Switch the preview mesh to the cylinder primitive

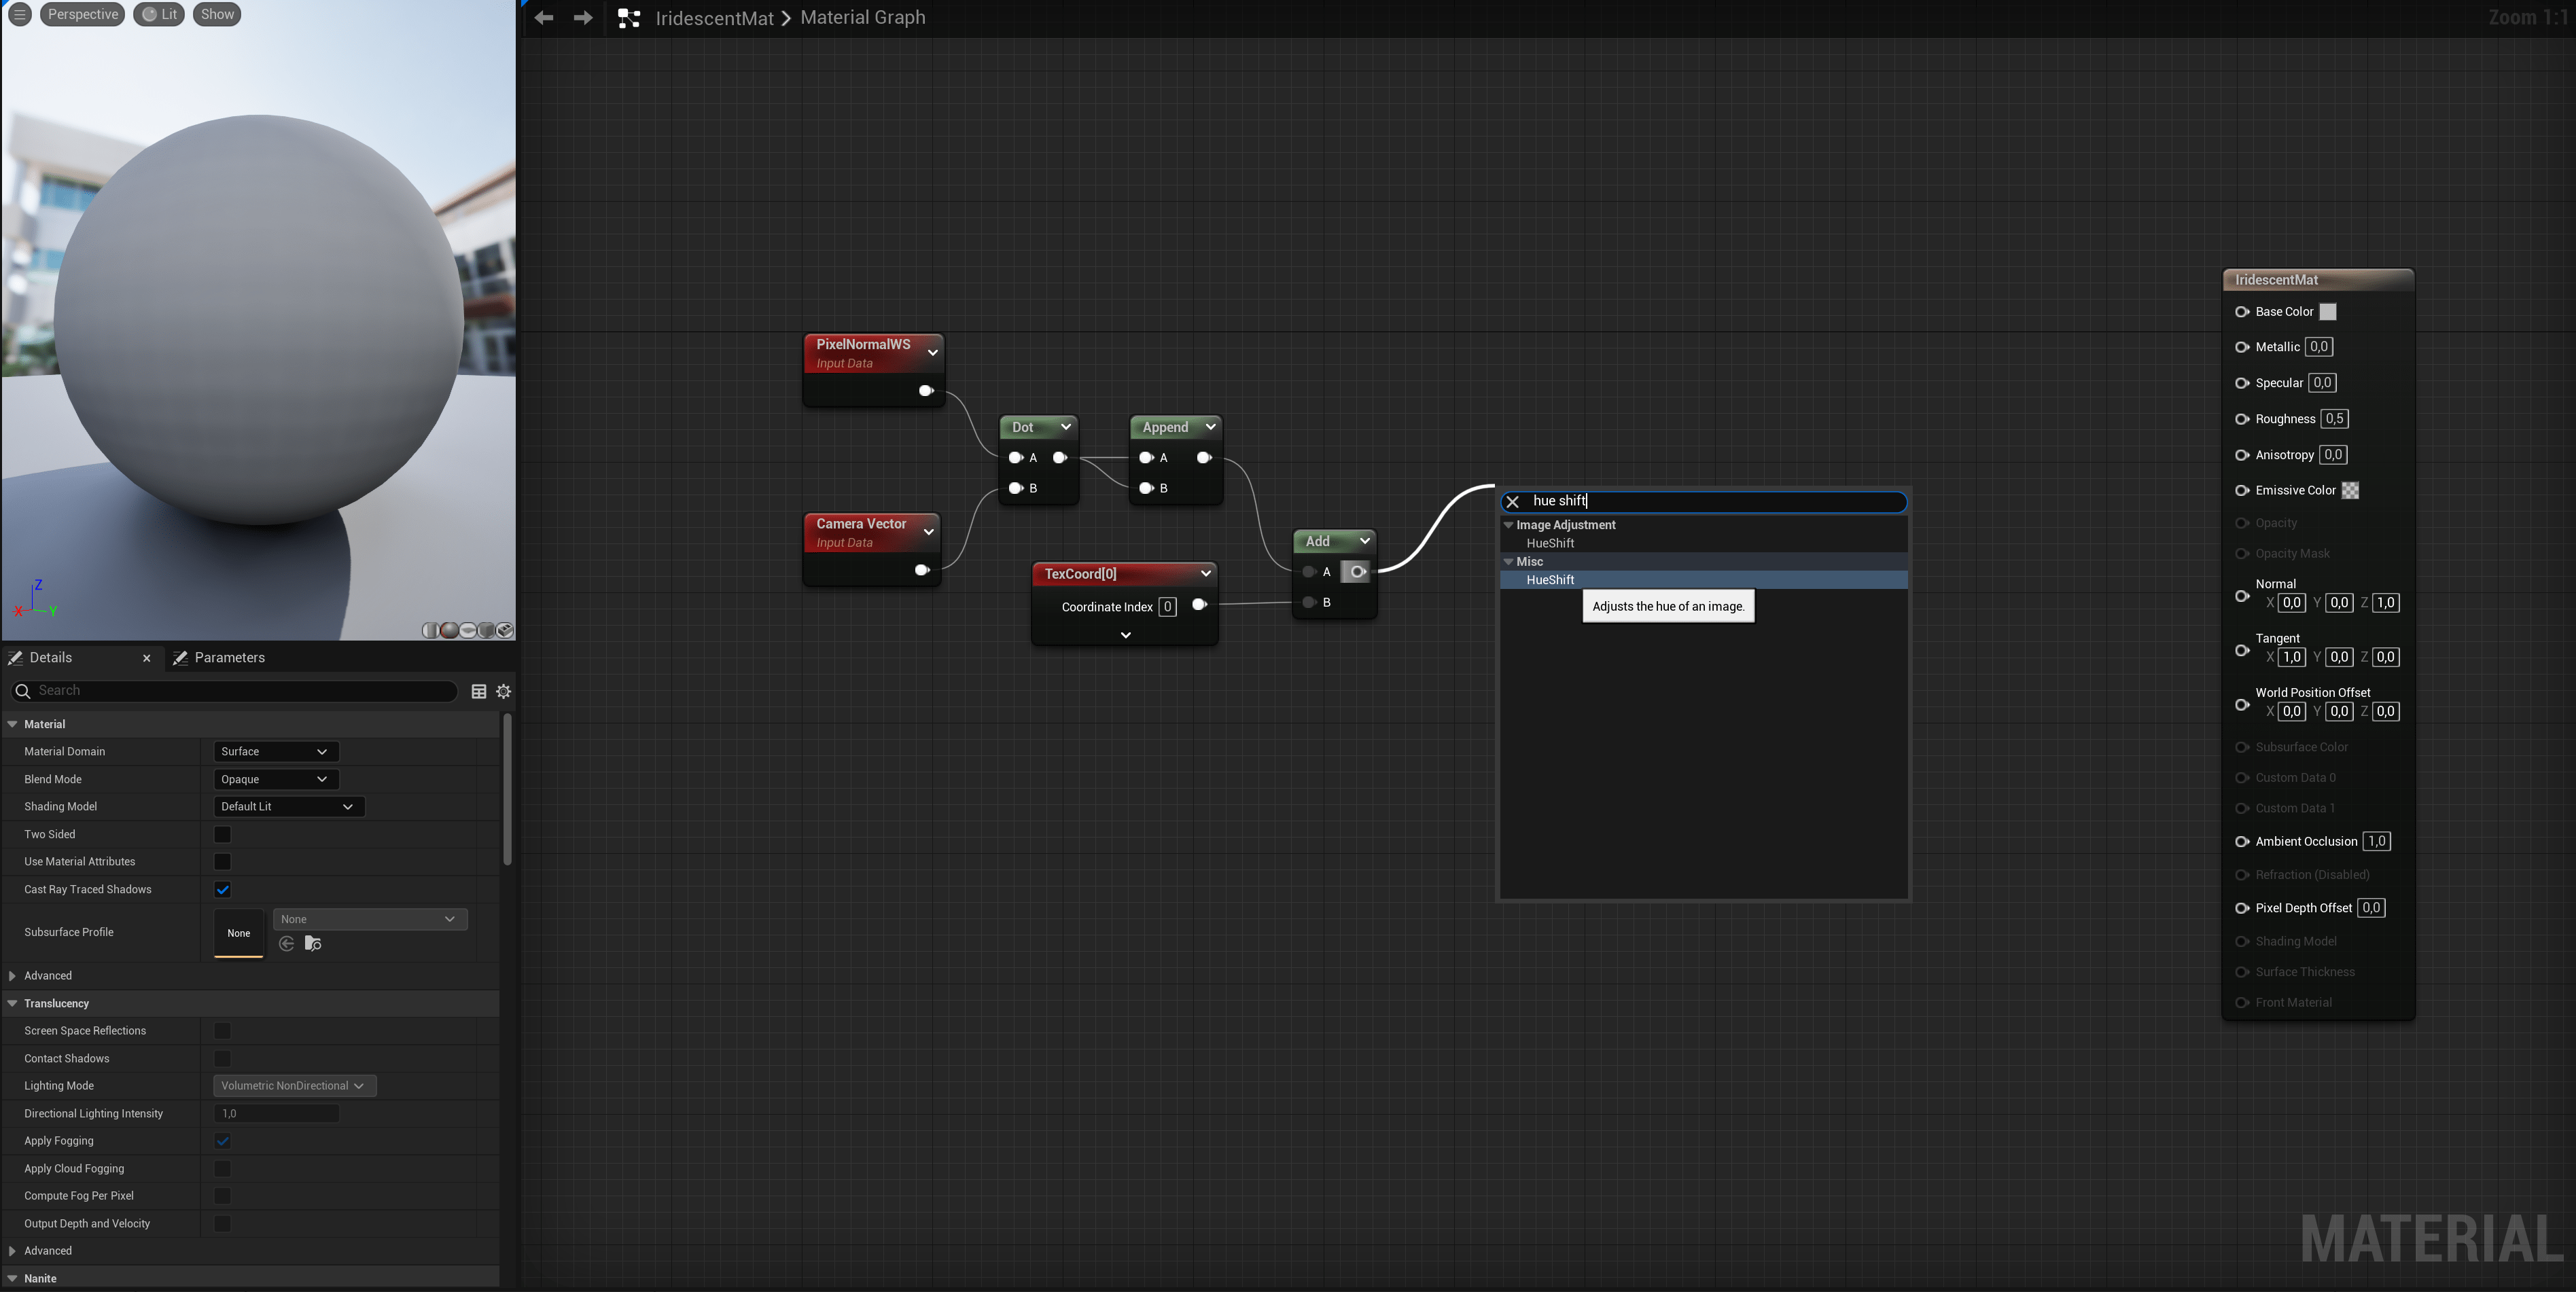431,630
